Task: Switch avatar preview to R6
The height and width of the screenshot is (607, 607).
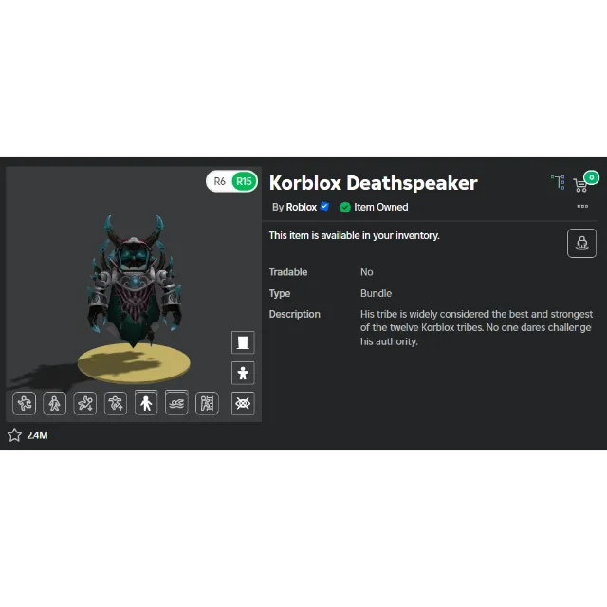Action: pos(220,181)
